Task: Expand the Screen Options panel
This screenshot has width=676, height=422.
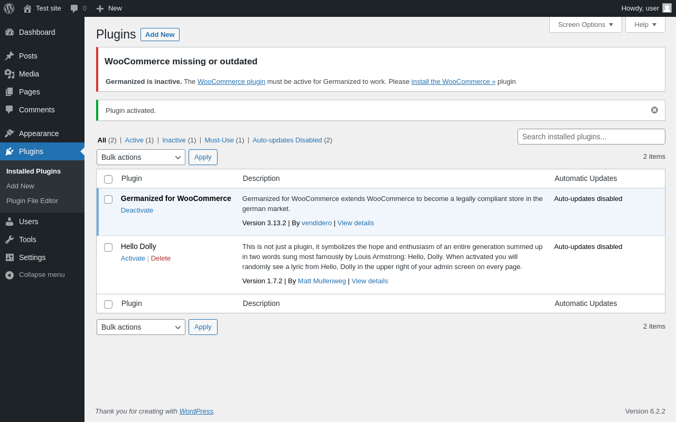Action: coord(585,24)
